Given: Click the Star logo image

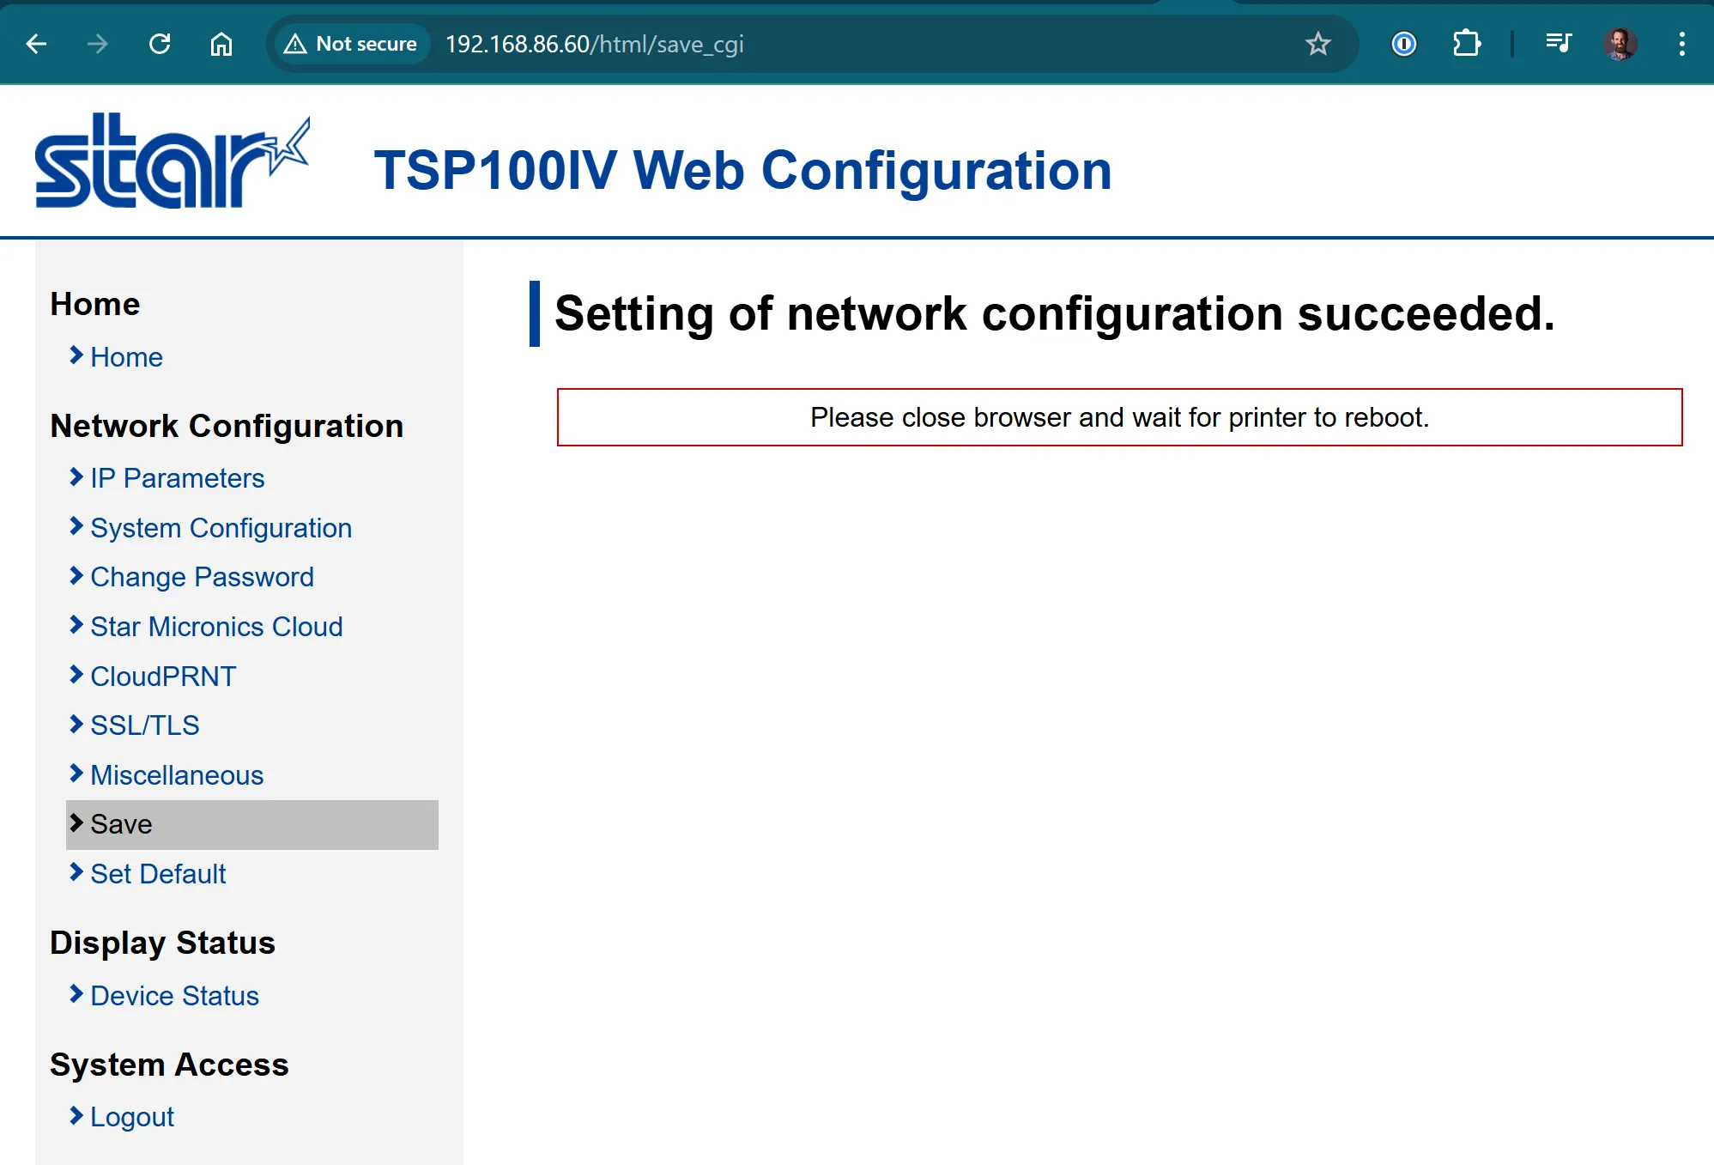Looking at the screenshot, I should [173, 161].
